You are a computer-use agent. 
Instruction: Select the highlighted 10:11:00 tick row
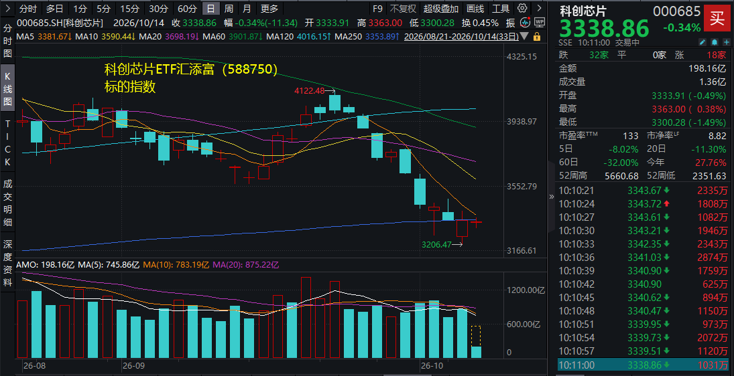tap(643, 365)
